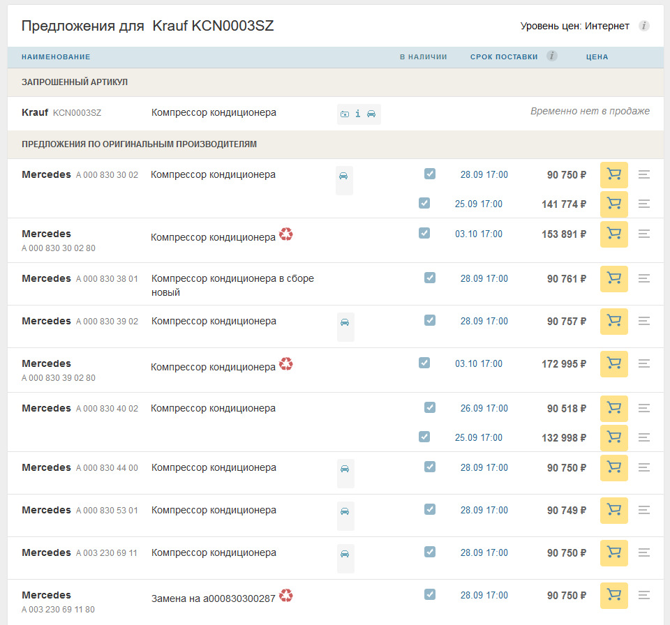The height and width of the screenshot is (625, 670).
Task: Open photo icon in Krauf KCN0003SZ row
Action: 344,114
